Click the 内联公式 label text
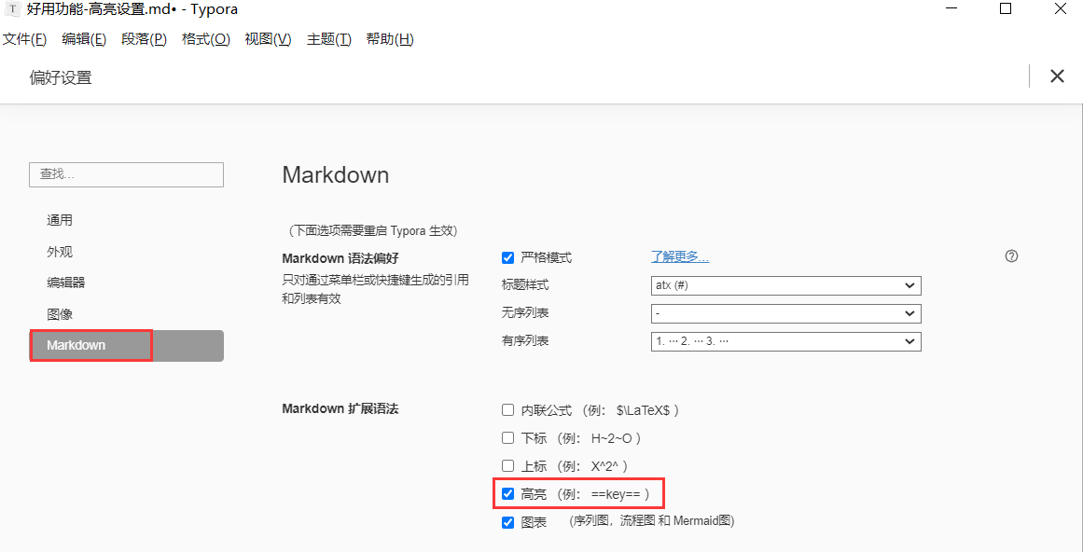 [x=547, y=410]
